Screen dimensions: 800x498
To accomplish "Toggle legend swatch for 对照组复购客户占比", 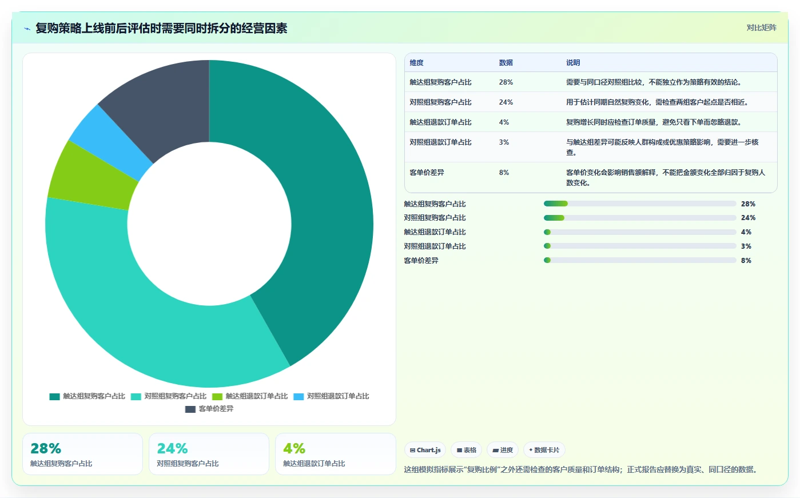I will tap(136, 396).
